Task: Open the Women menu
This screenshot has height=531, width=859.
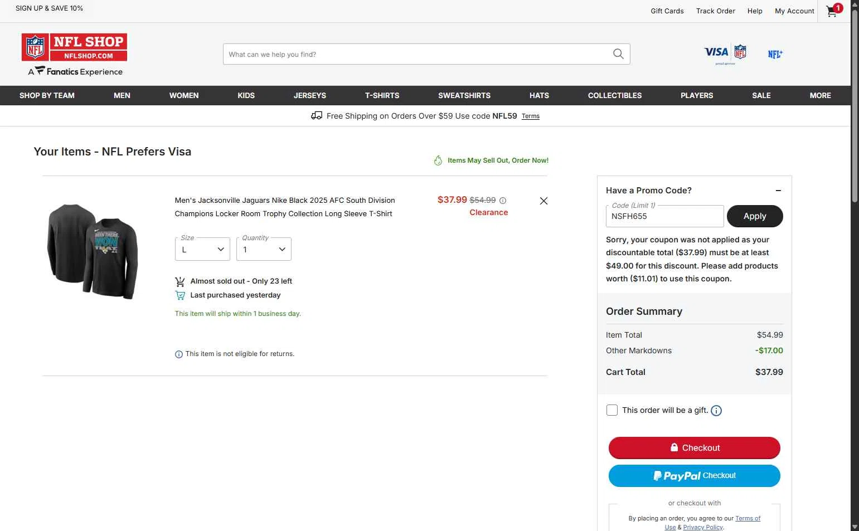Action: (x=184, y=95)
